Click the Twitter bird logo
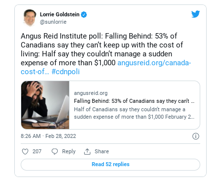This screenshot has height=178, width=216. (195, 14)
